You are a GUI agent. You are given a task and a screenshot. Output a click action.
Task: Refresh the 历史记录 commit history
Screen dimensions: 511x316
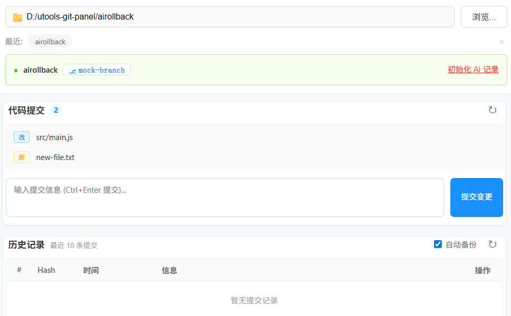click(x=492, y=244)
